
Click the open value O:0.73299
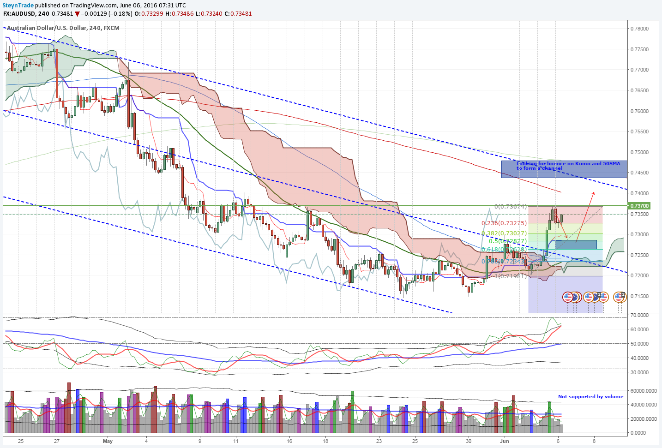149,14
